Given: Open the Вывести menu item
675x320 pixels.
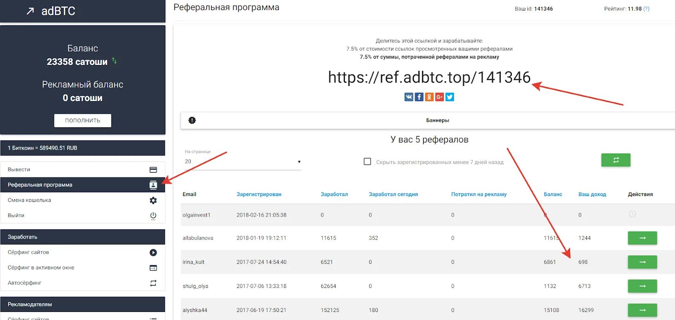Looking at the screenshot, I should 83,169.
